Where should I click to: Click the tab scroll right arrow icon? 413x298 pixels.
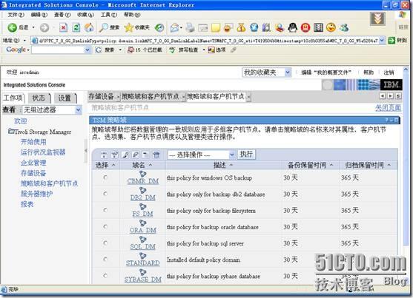[390, 96]
